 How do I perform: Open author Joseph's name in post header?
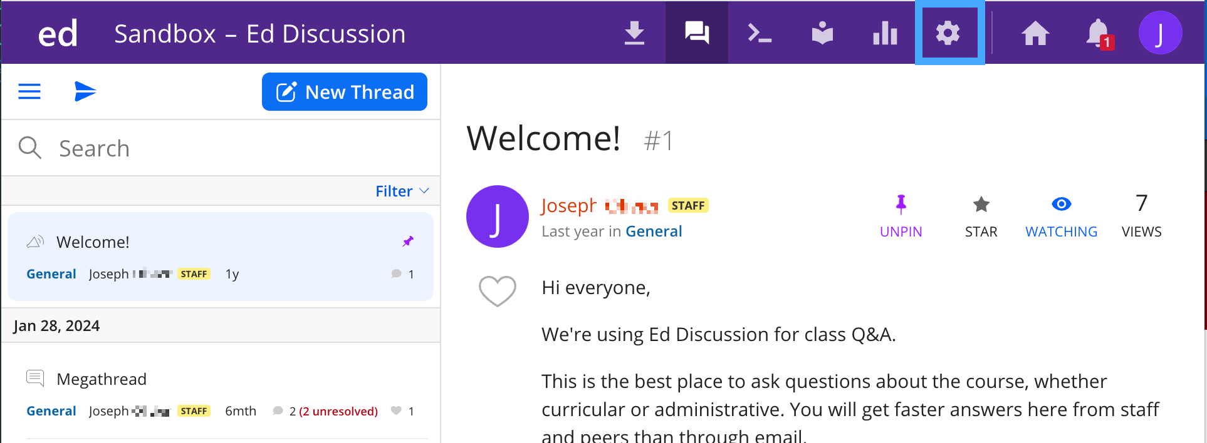600,205
